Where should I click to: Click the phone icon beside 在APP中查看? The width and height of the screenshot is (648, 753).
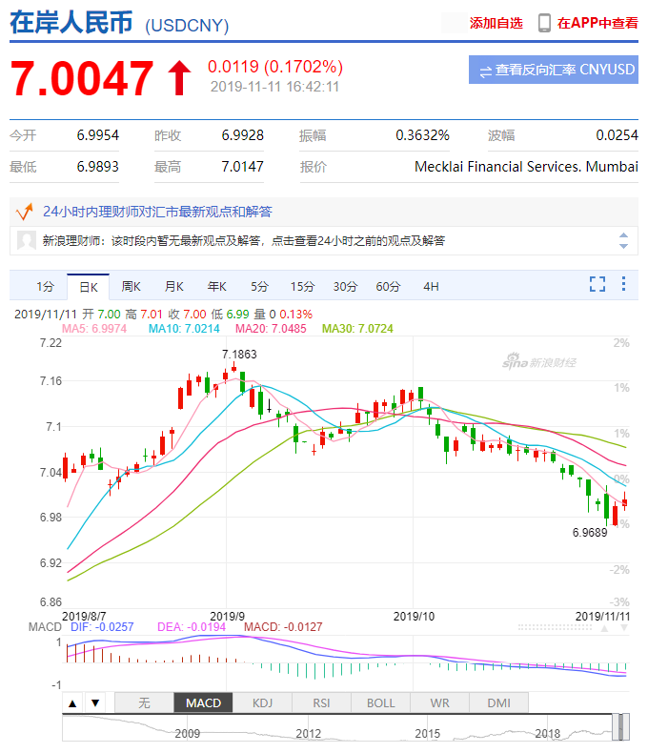pyautogui.click(x=544, y=23)
